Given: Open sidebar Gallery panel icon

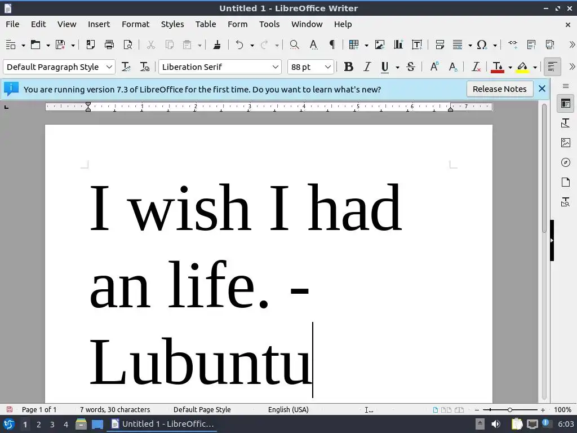Looking at the screenshot, I should pyautogui.click(x=566, y=143).
